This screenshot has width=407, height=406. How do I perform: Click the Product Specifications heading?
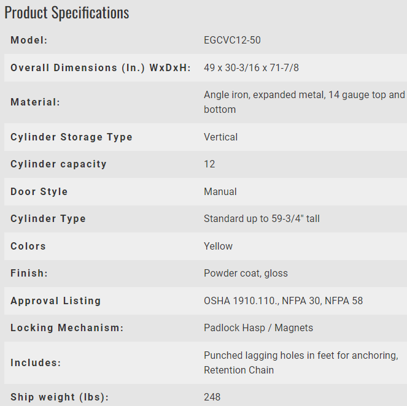tap(67, 12)
